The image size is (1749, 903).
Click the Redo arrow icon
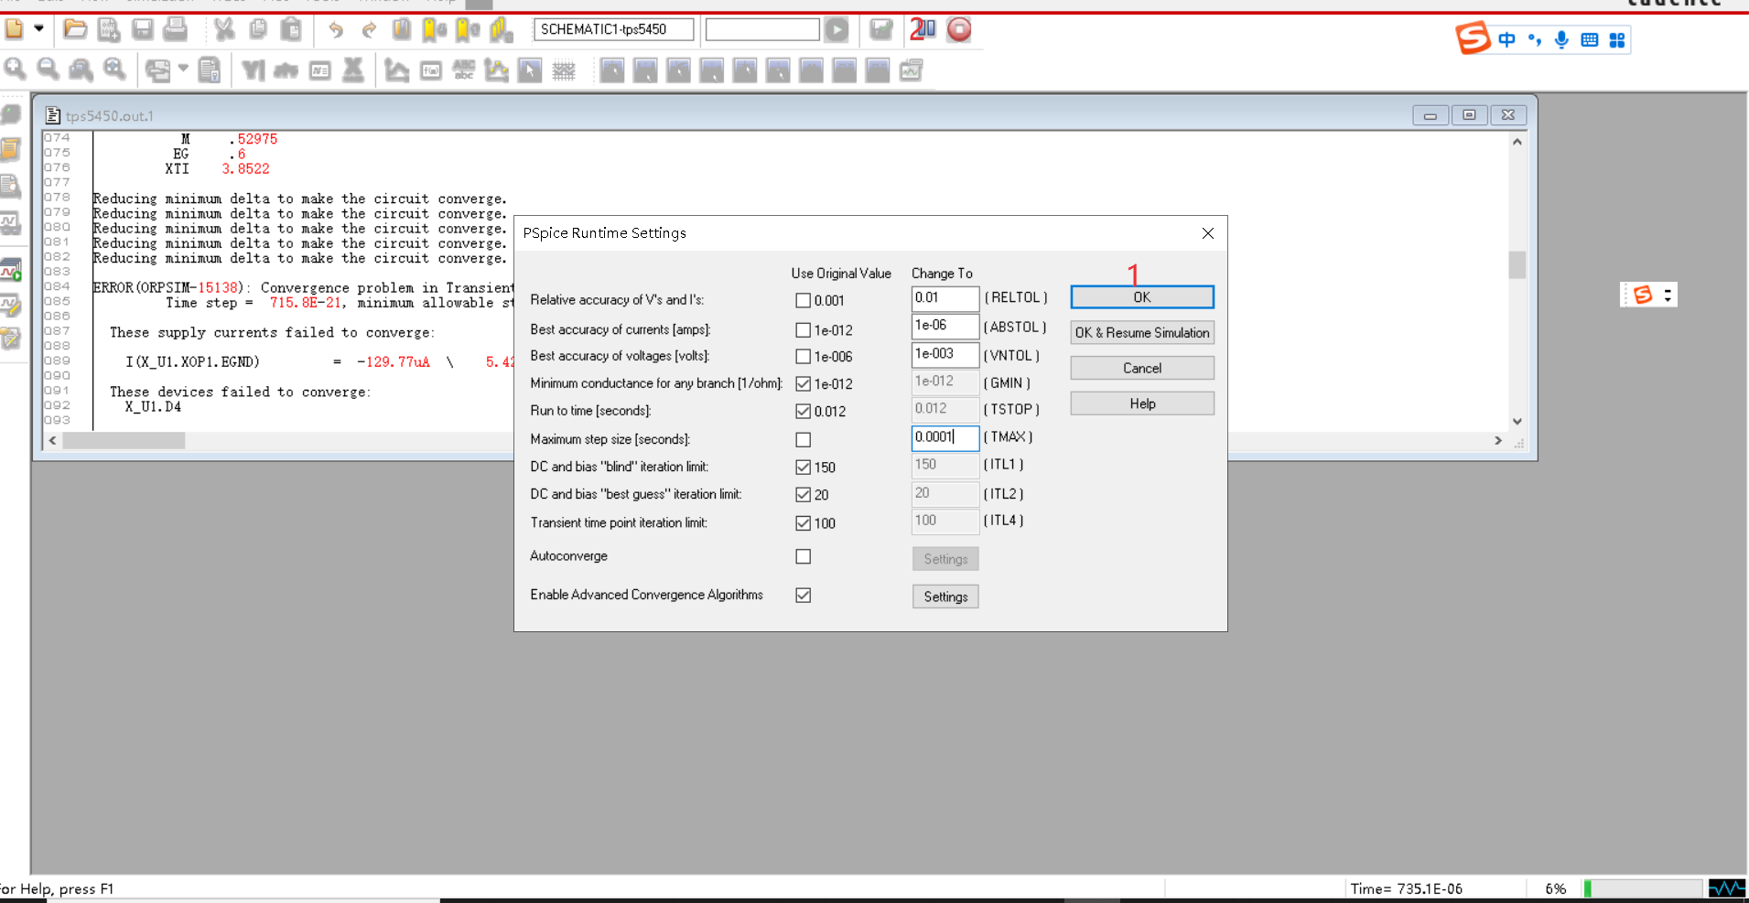point(369,29)
